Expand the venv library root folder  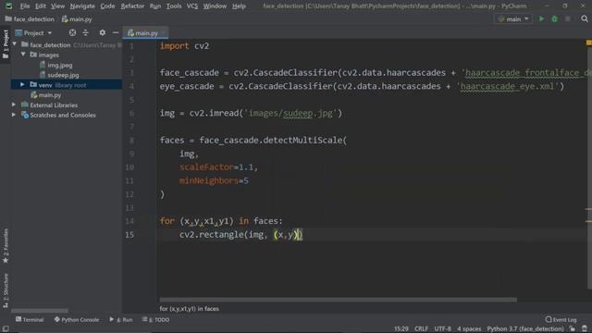click(22, 85)
